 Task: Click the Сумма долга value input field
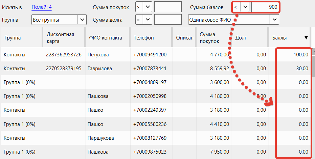tap(168, 20)
